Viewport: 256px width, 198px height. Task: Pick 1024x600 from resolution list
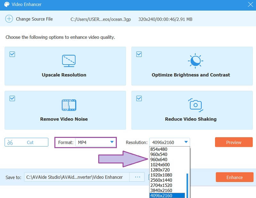coord(168,165)
